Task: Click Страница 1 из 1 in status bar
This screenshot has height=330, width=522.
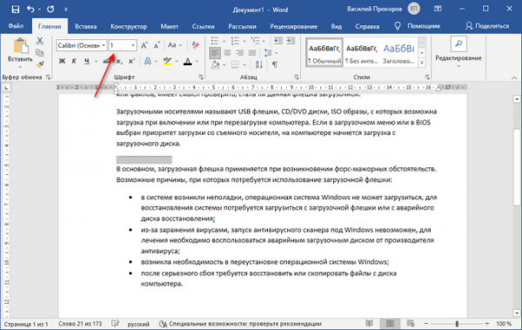Action: coord(26,323)
